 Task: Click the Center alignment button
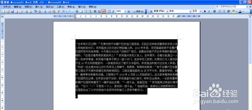click(x=214, y=11)
